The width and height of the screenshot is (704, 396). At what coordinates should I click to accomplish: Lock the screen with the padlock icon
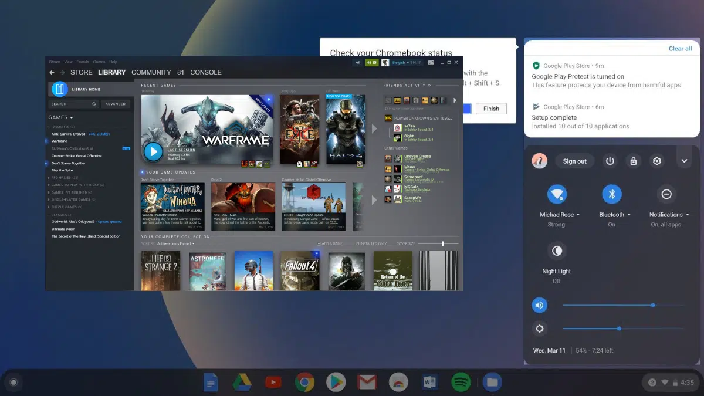tap(634, 161)
